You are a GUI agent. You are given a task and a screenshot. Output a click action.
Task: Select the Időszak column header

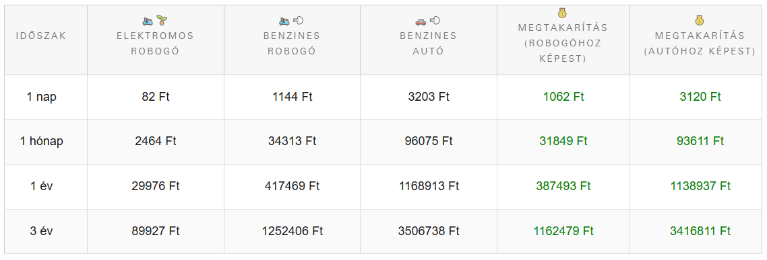tap(40, 36)
